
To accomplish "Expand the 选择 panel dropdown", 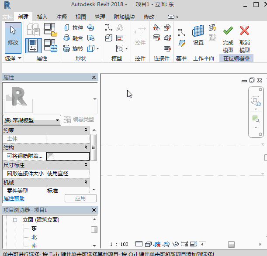I will (x=19, y=58).
